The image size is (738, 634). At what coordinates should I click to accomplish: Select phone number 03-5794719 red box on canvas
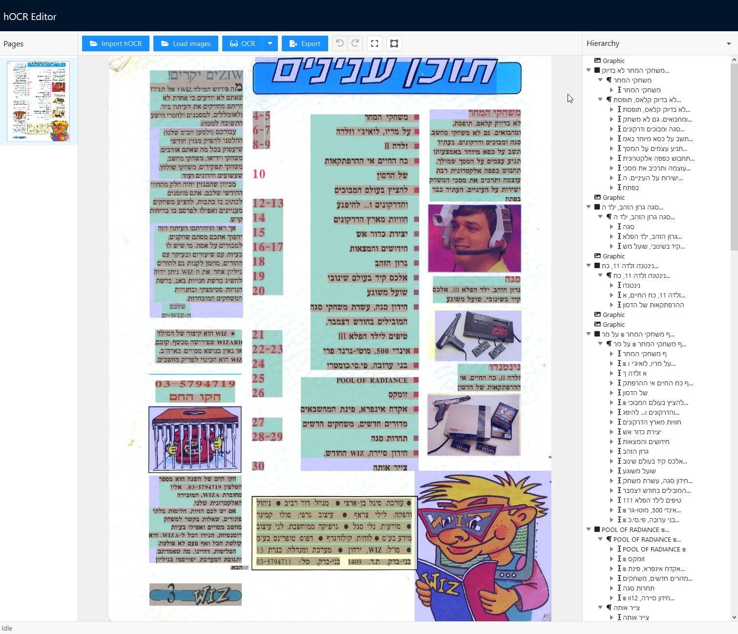pos(195,384)
